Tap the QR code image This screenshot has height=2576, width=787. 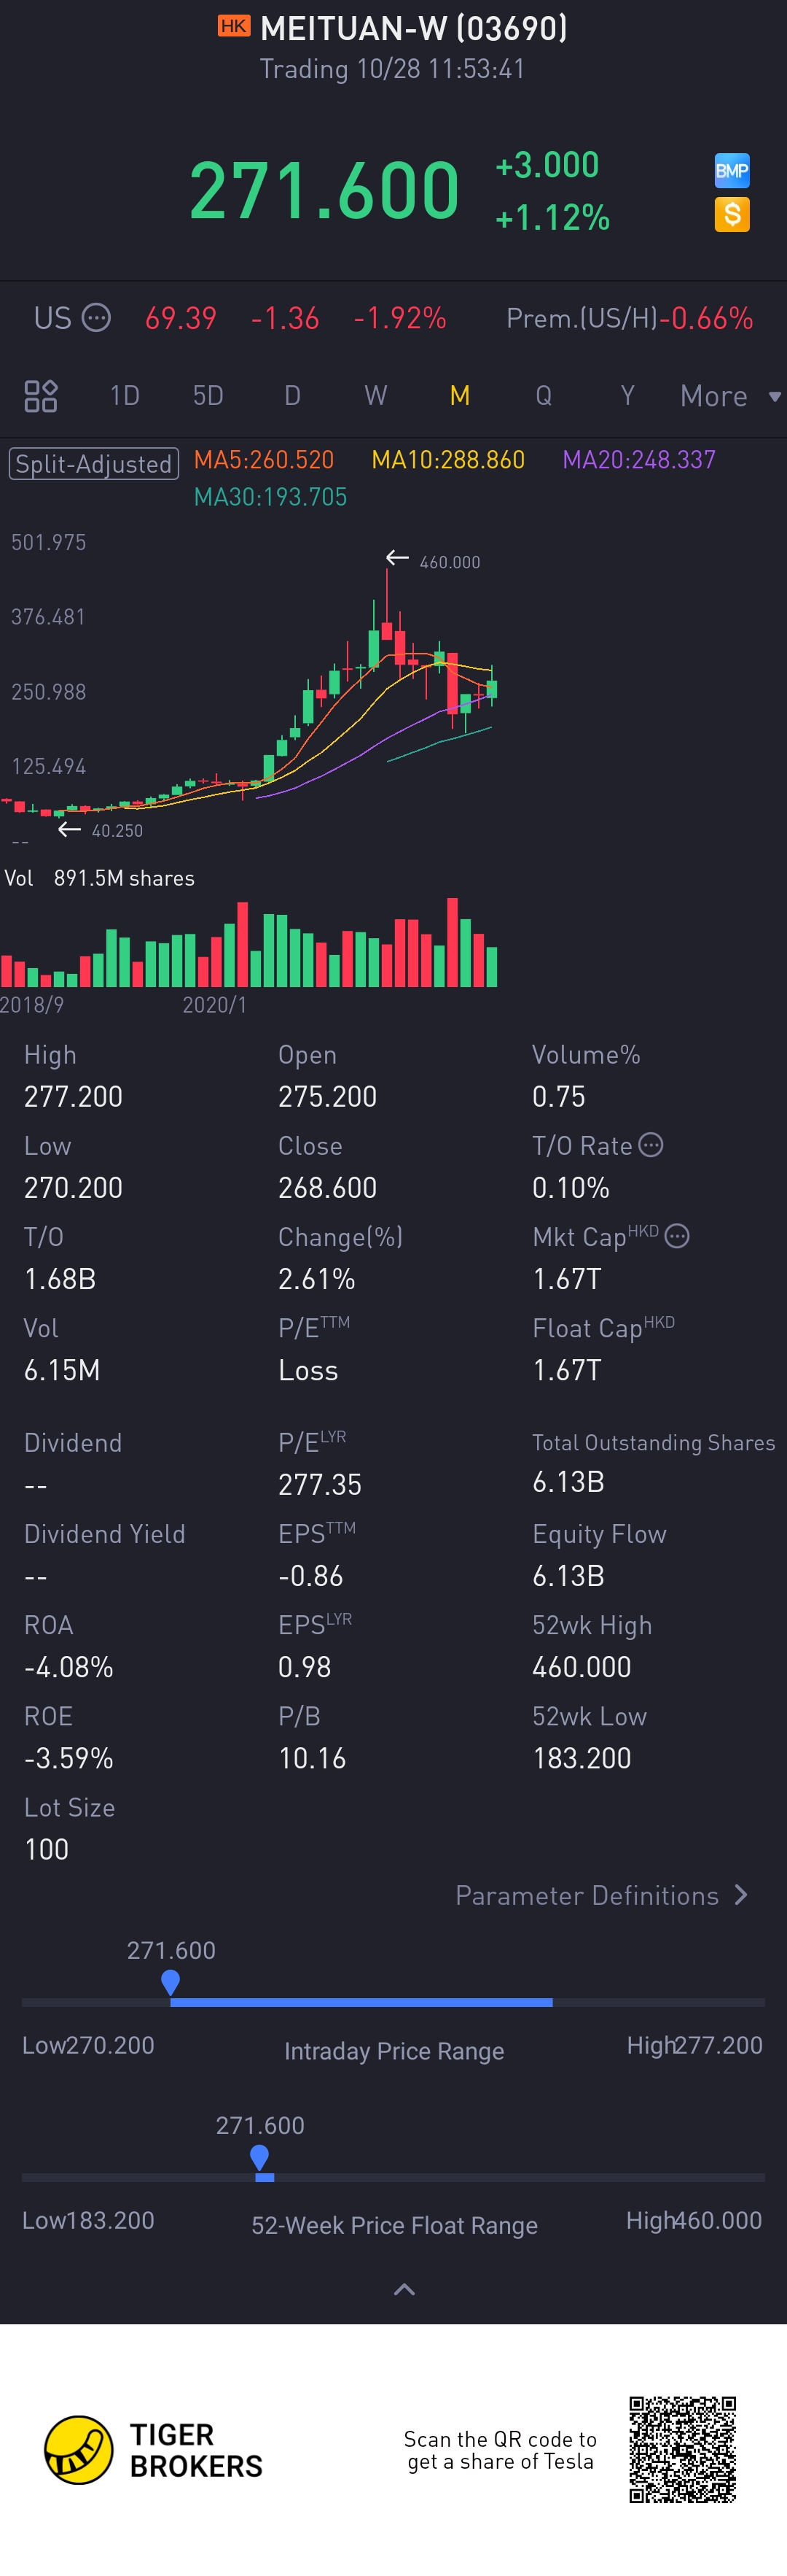point(682,2450)
